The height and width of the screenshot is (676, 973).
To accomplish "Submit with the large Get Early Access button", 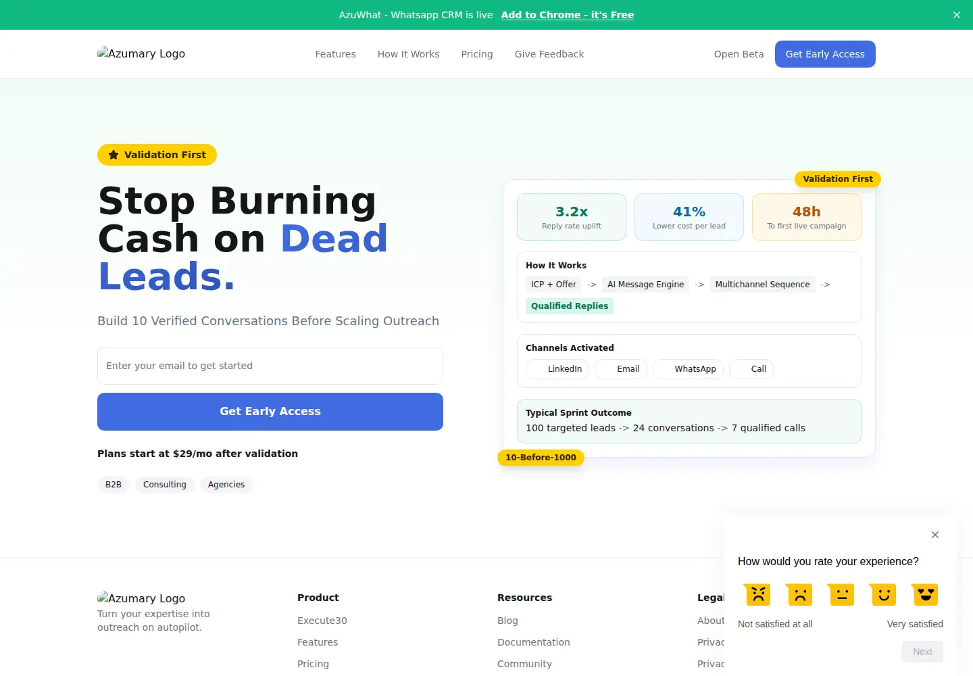I will [x=270, y=412].
